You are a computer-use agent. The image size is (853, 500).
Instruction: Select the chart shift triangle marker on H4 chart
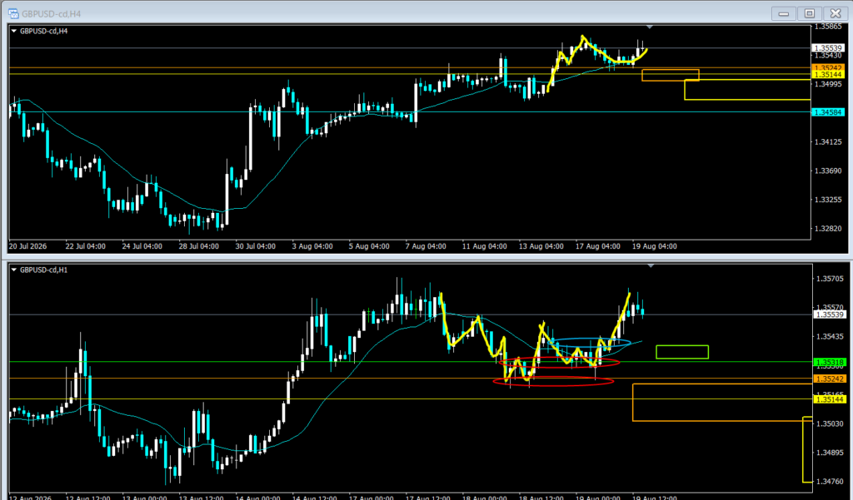coord(649,27)
